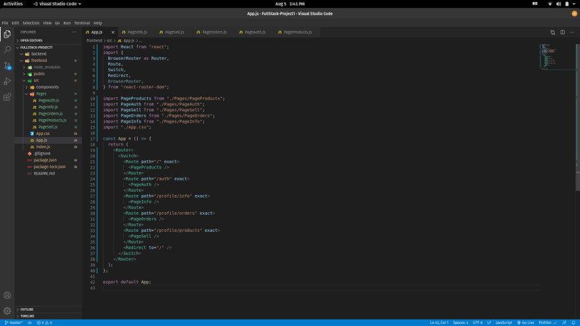The width and height of the screenshot is (580, 326).
Task: Open the errors and warnings status item
Action: (44, 323)
